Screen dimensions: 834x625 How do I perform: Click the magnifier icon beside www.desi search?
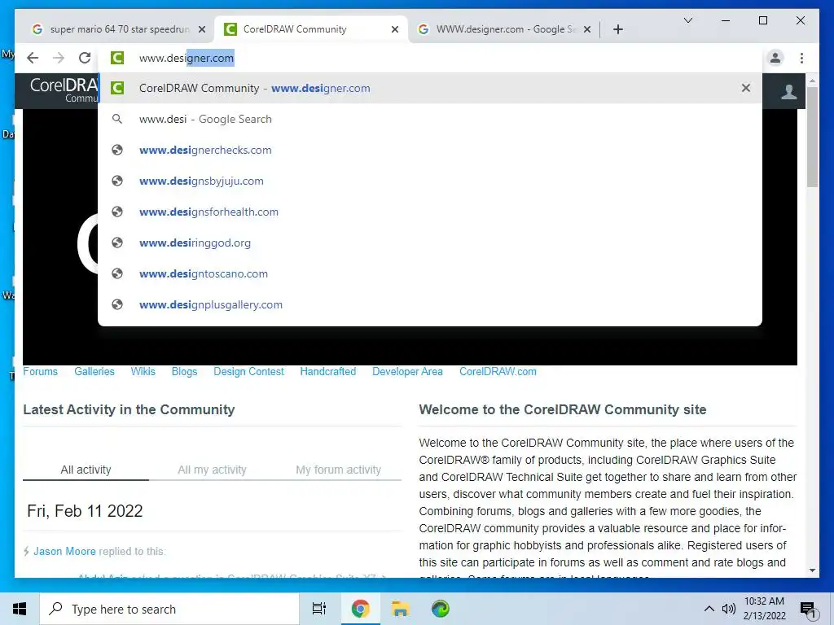click(x=117, y=119)
